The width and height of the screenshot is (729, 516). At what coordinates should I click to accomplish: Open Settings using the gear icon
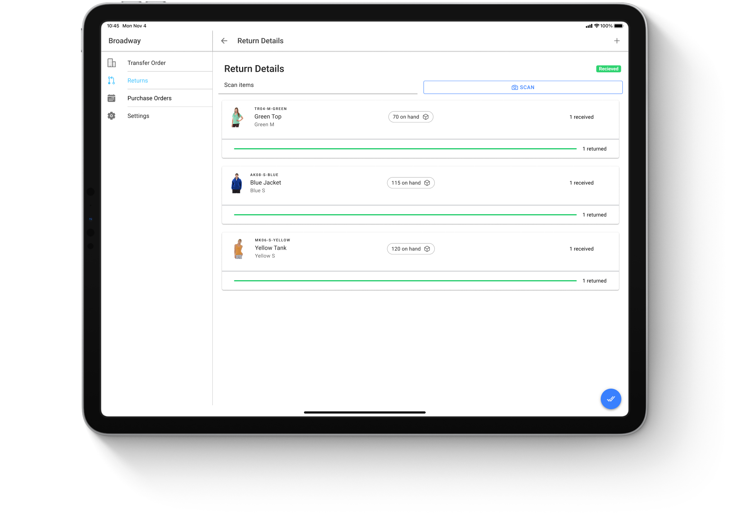[x=112, y=116]
